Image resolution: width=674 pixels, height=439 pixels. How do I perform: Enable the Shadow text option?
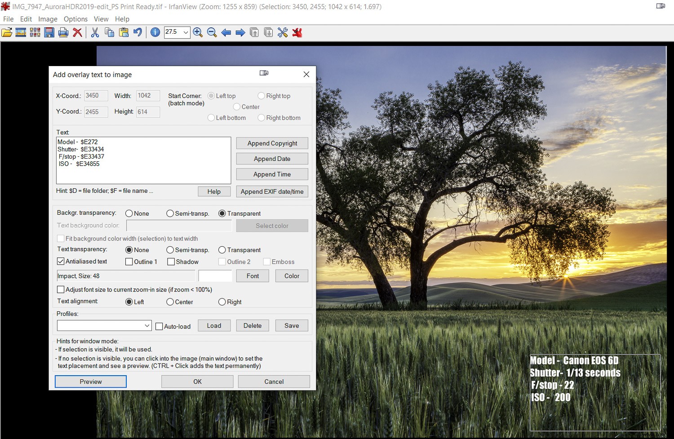pos(171,262)
